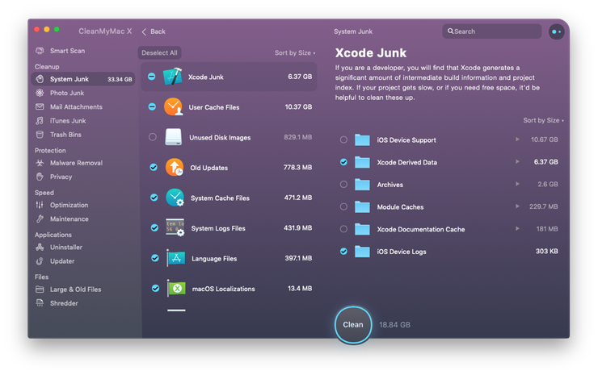Viewport: 598px width, 375px height.
Task: Click the Smart Scan monitor icon
Action: coord(40,51)
